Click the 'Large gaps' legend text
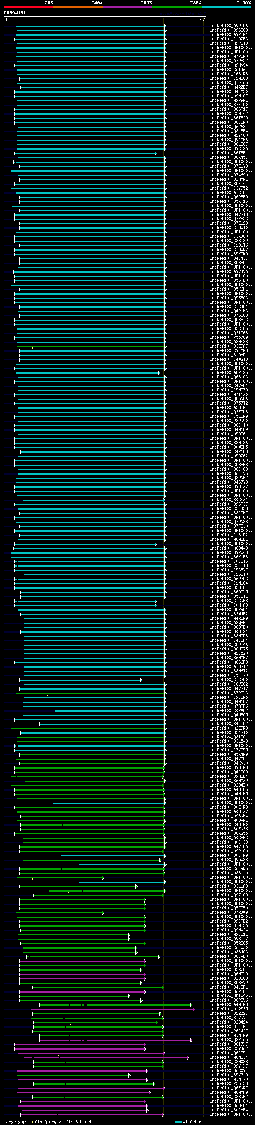This screenshot has width=255, height=1125. (17, 1121)
